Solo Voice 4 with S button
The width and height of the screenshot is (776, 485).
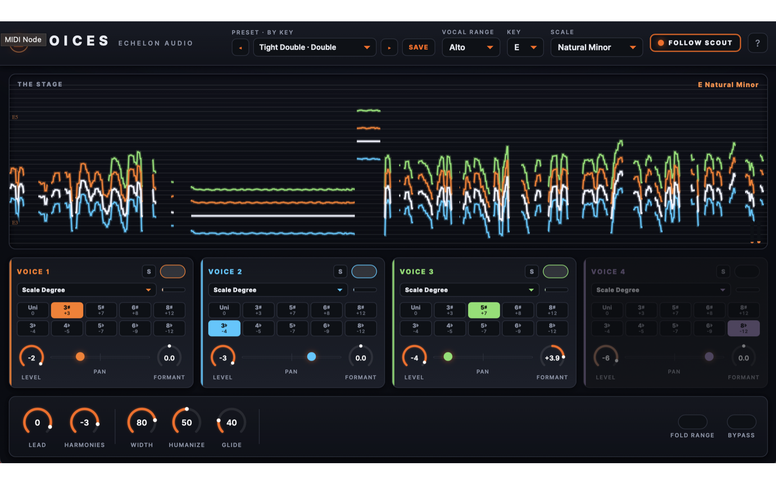click(723, 272)
